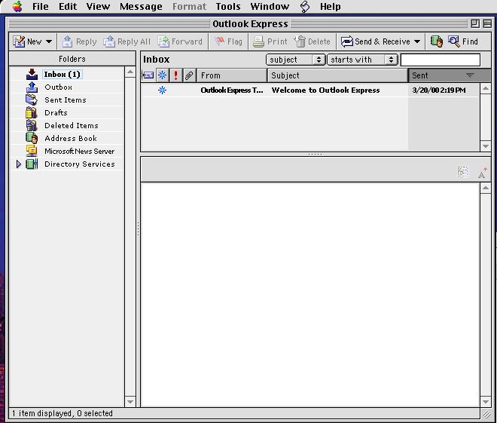This screenshot has width=497, height=423.
Task: Sort messages by the From column
Action: [232, 75]
